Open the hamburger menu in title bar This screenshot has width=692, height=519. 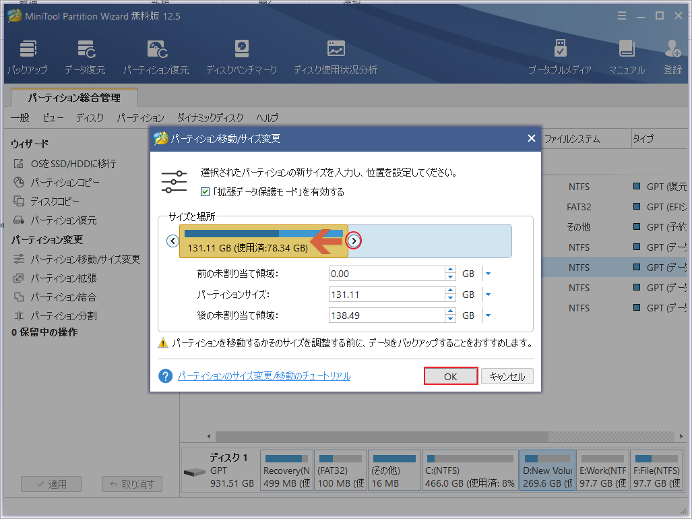622,16
